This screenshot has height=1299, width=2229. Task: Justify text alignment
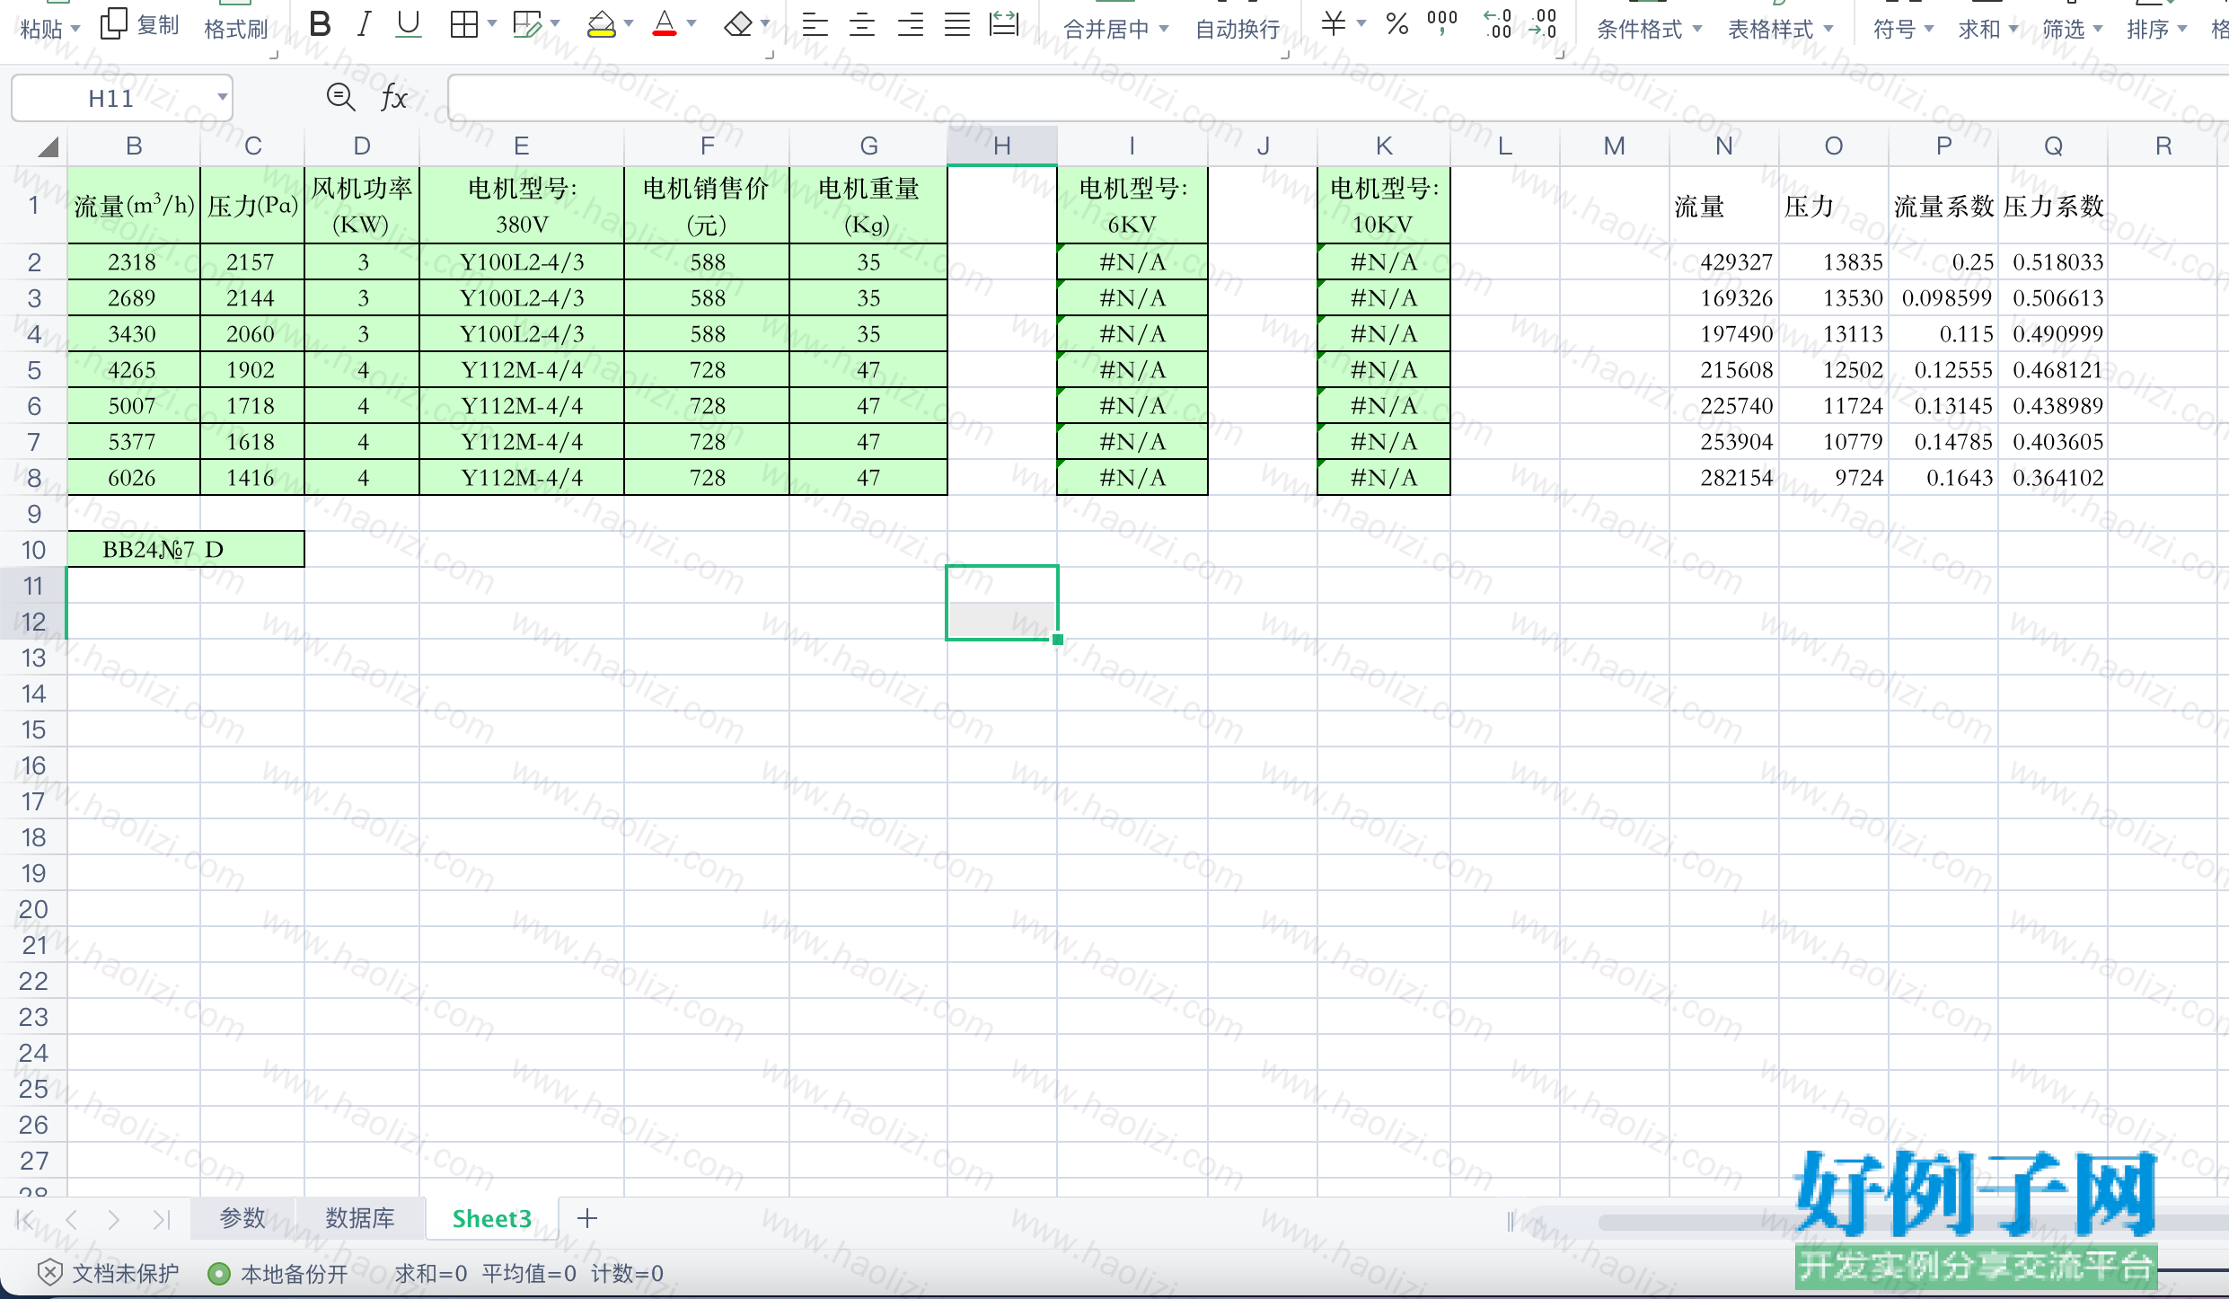point(957,24)
